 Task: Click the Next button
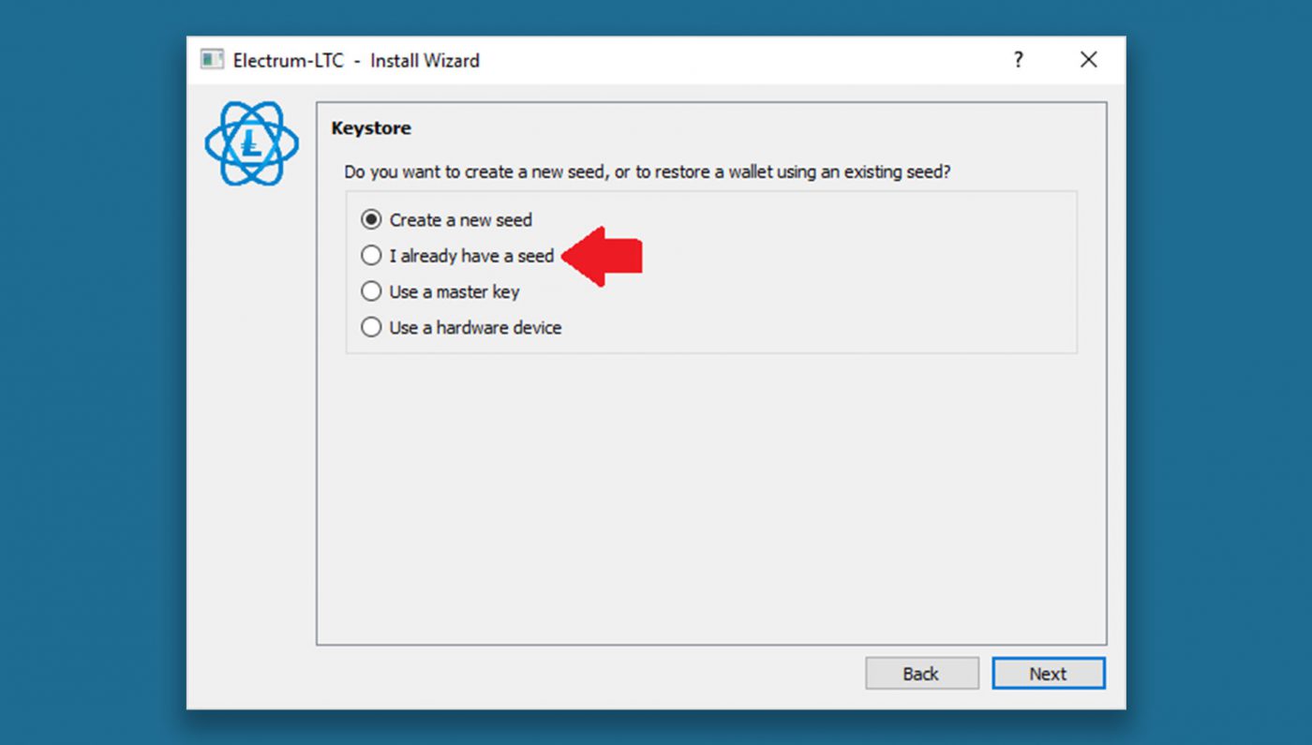pyautogui.click(x=1049, y=674)
